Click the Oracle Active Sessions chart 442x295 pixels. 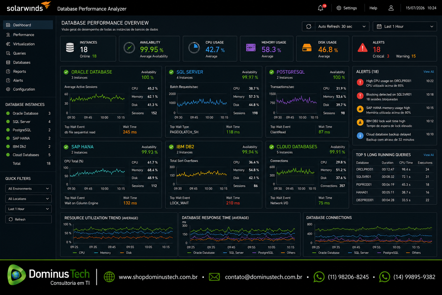coord(97,103)
